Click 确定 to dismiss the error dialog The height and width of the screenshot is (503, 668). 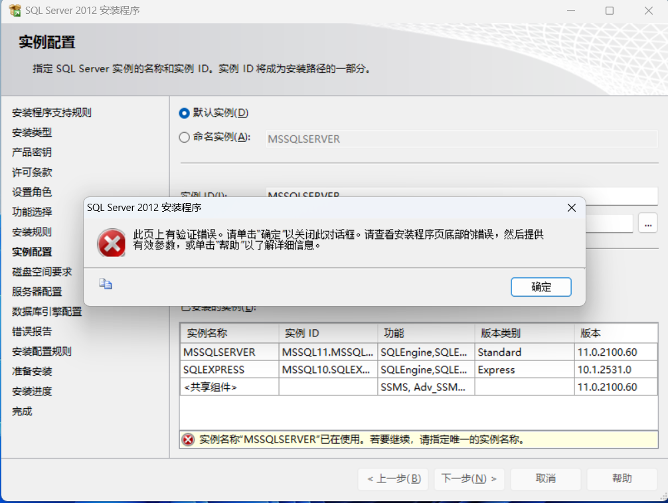[541, 287]
